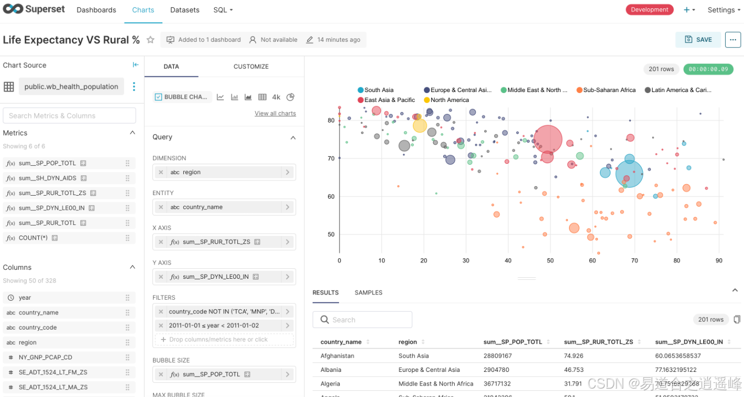This screenshot has height=397, width=744.
Task: Expand the country_name entity options arrow
Action: (288, 207)
